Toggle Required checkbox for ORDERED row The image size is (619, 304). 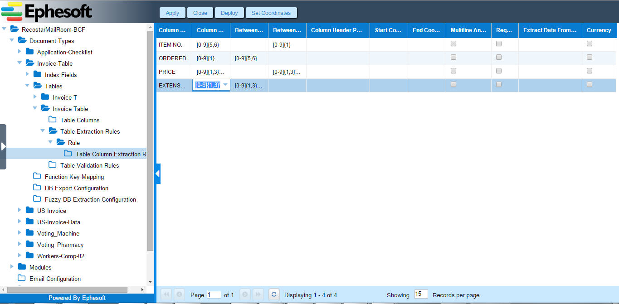[x=499, y=58]
